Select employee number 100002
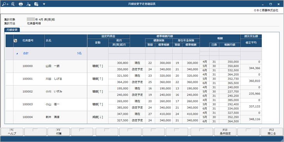Image resolution: width=284 pixels, height=142 pixels. [x=28, y=92]
